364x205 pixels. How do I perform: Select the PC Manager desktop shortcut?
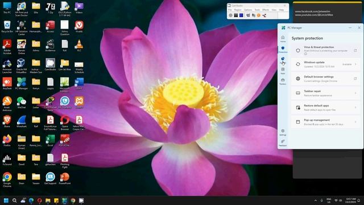(22, 84)
